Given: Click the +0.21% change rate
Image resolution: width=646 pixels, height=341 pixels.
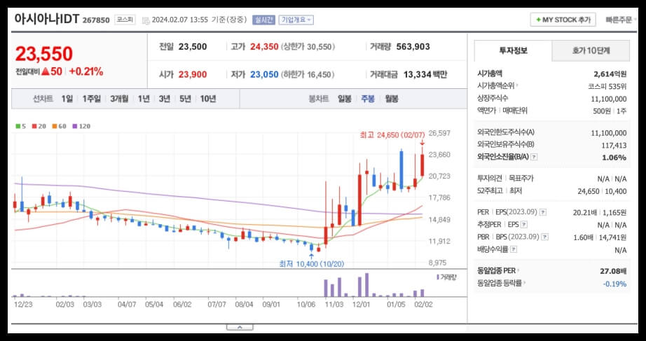Looking at the screenshot, I should 86,71.
